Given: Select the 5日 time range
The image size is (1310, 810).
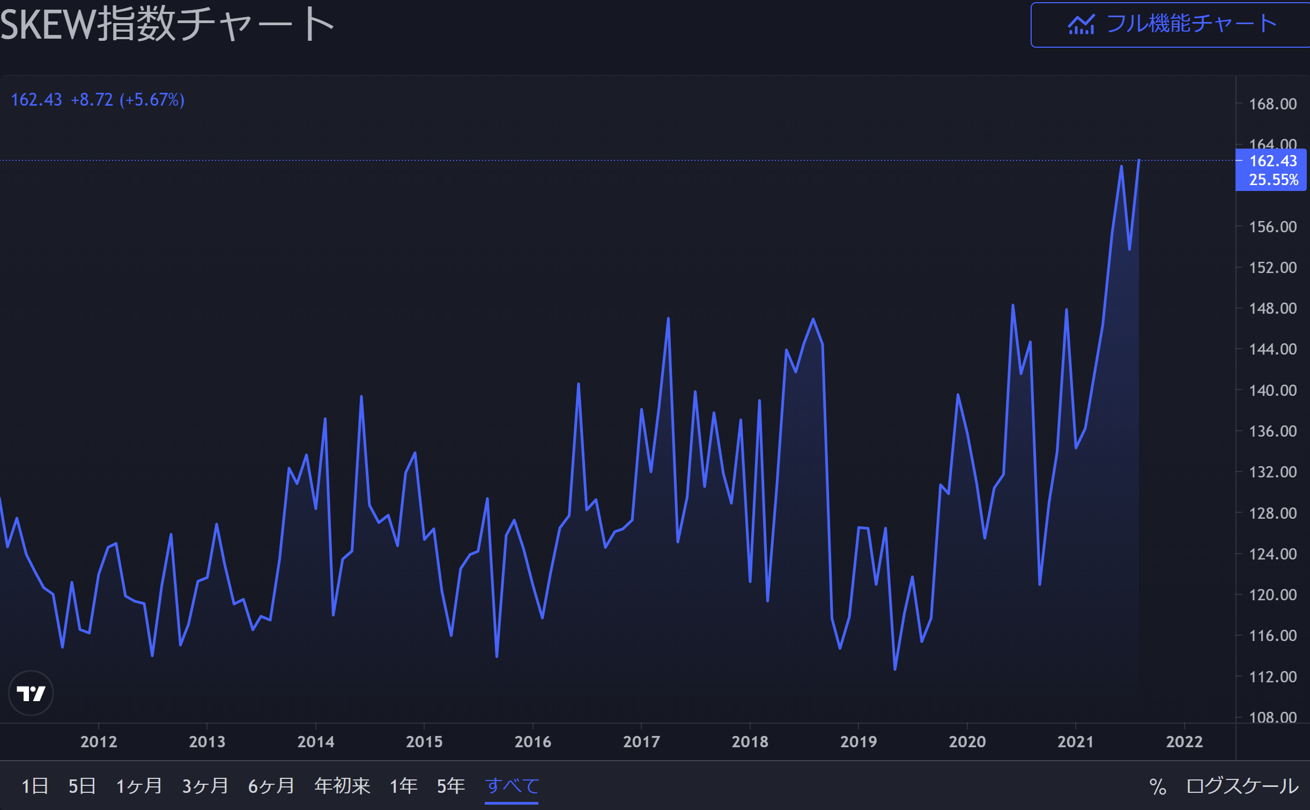Looking at the screenshot, I should point(82,786).
